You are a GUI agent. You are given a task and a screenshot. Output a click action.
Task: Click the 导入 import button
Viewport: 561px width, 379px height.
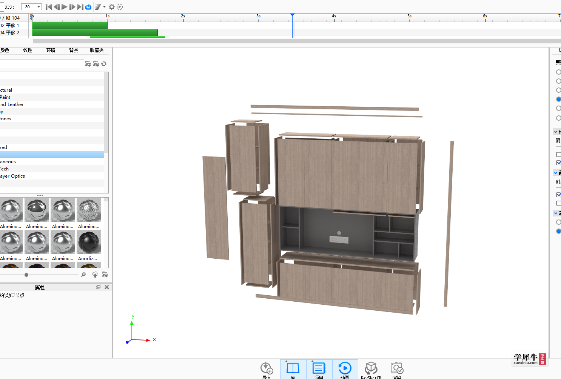(267, 370)
